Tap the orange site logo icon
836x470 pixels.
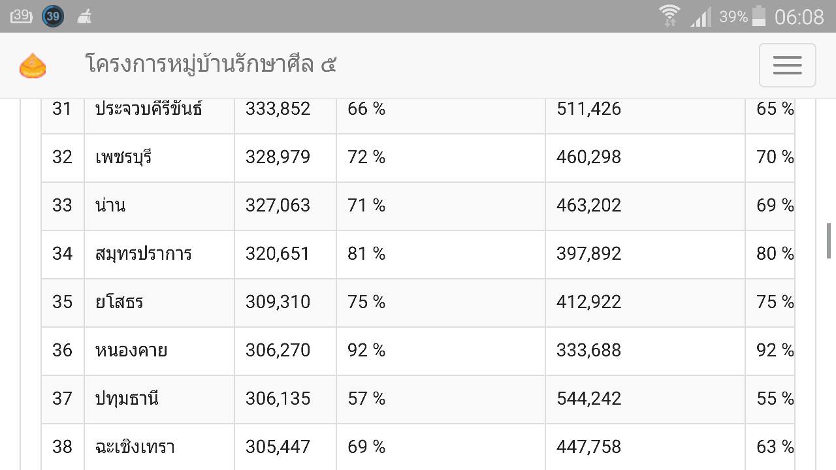[33, 66]
